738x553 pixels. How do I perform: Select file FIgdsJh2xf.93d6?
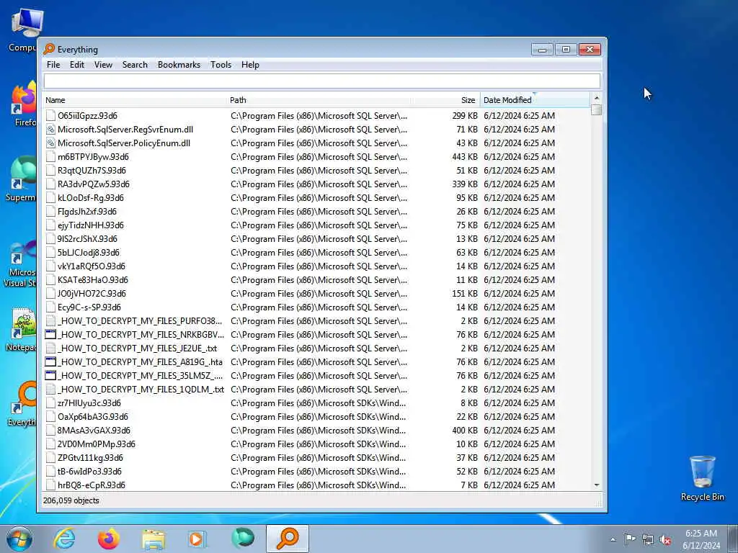pyautogui.click(x=86, y=212)
